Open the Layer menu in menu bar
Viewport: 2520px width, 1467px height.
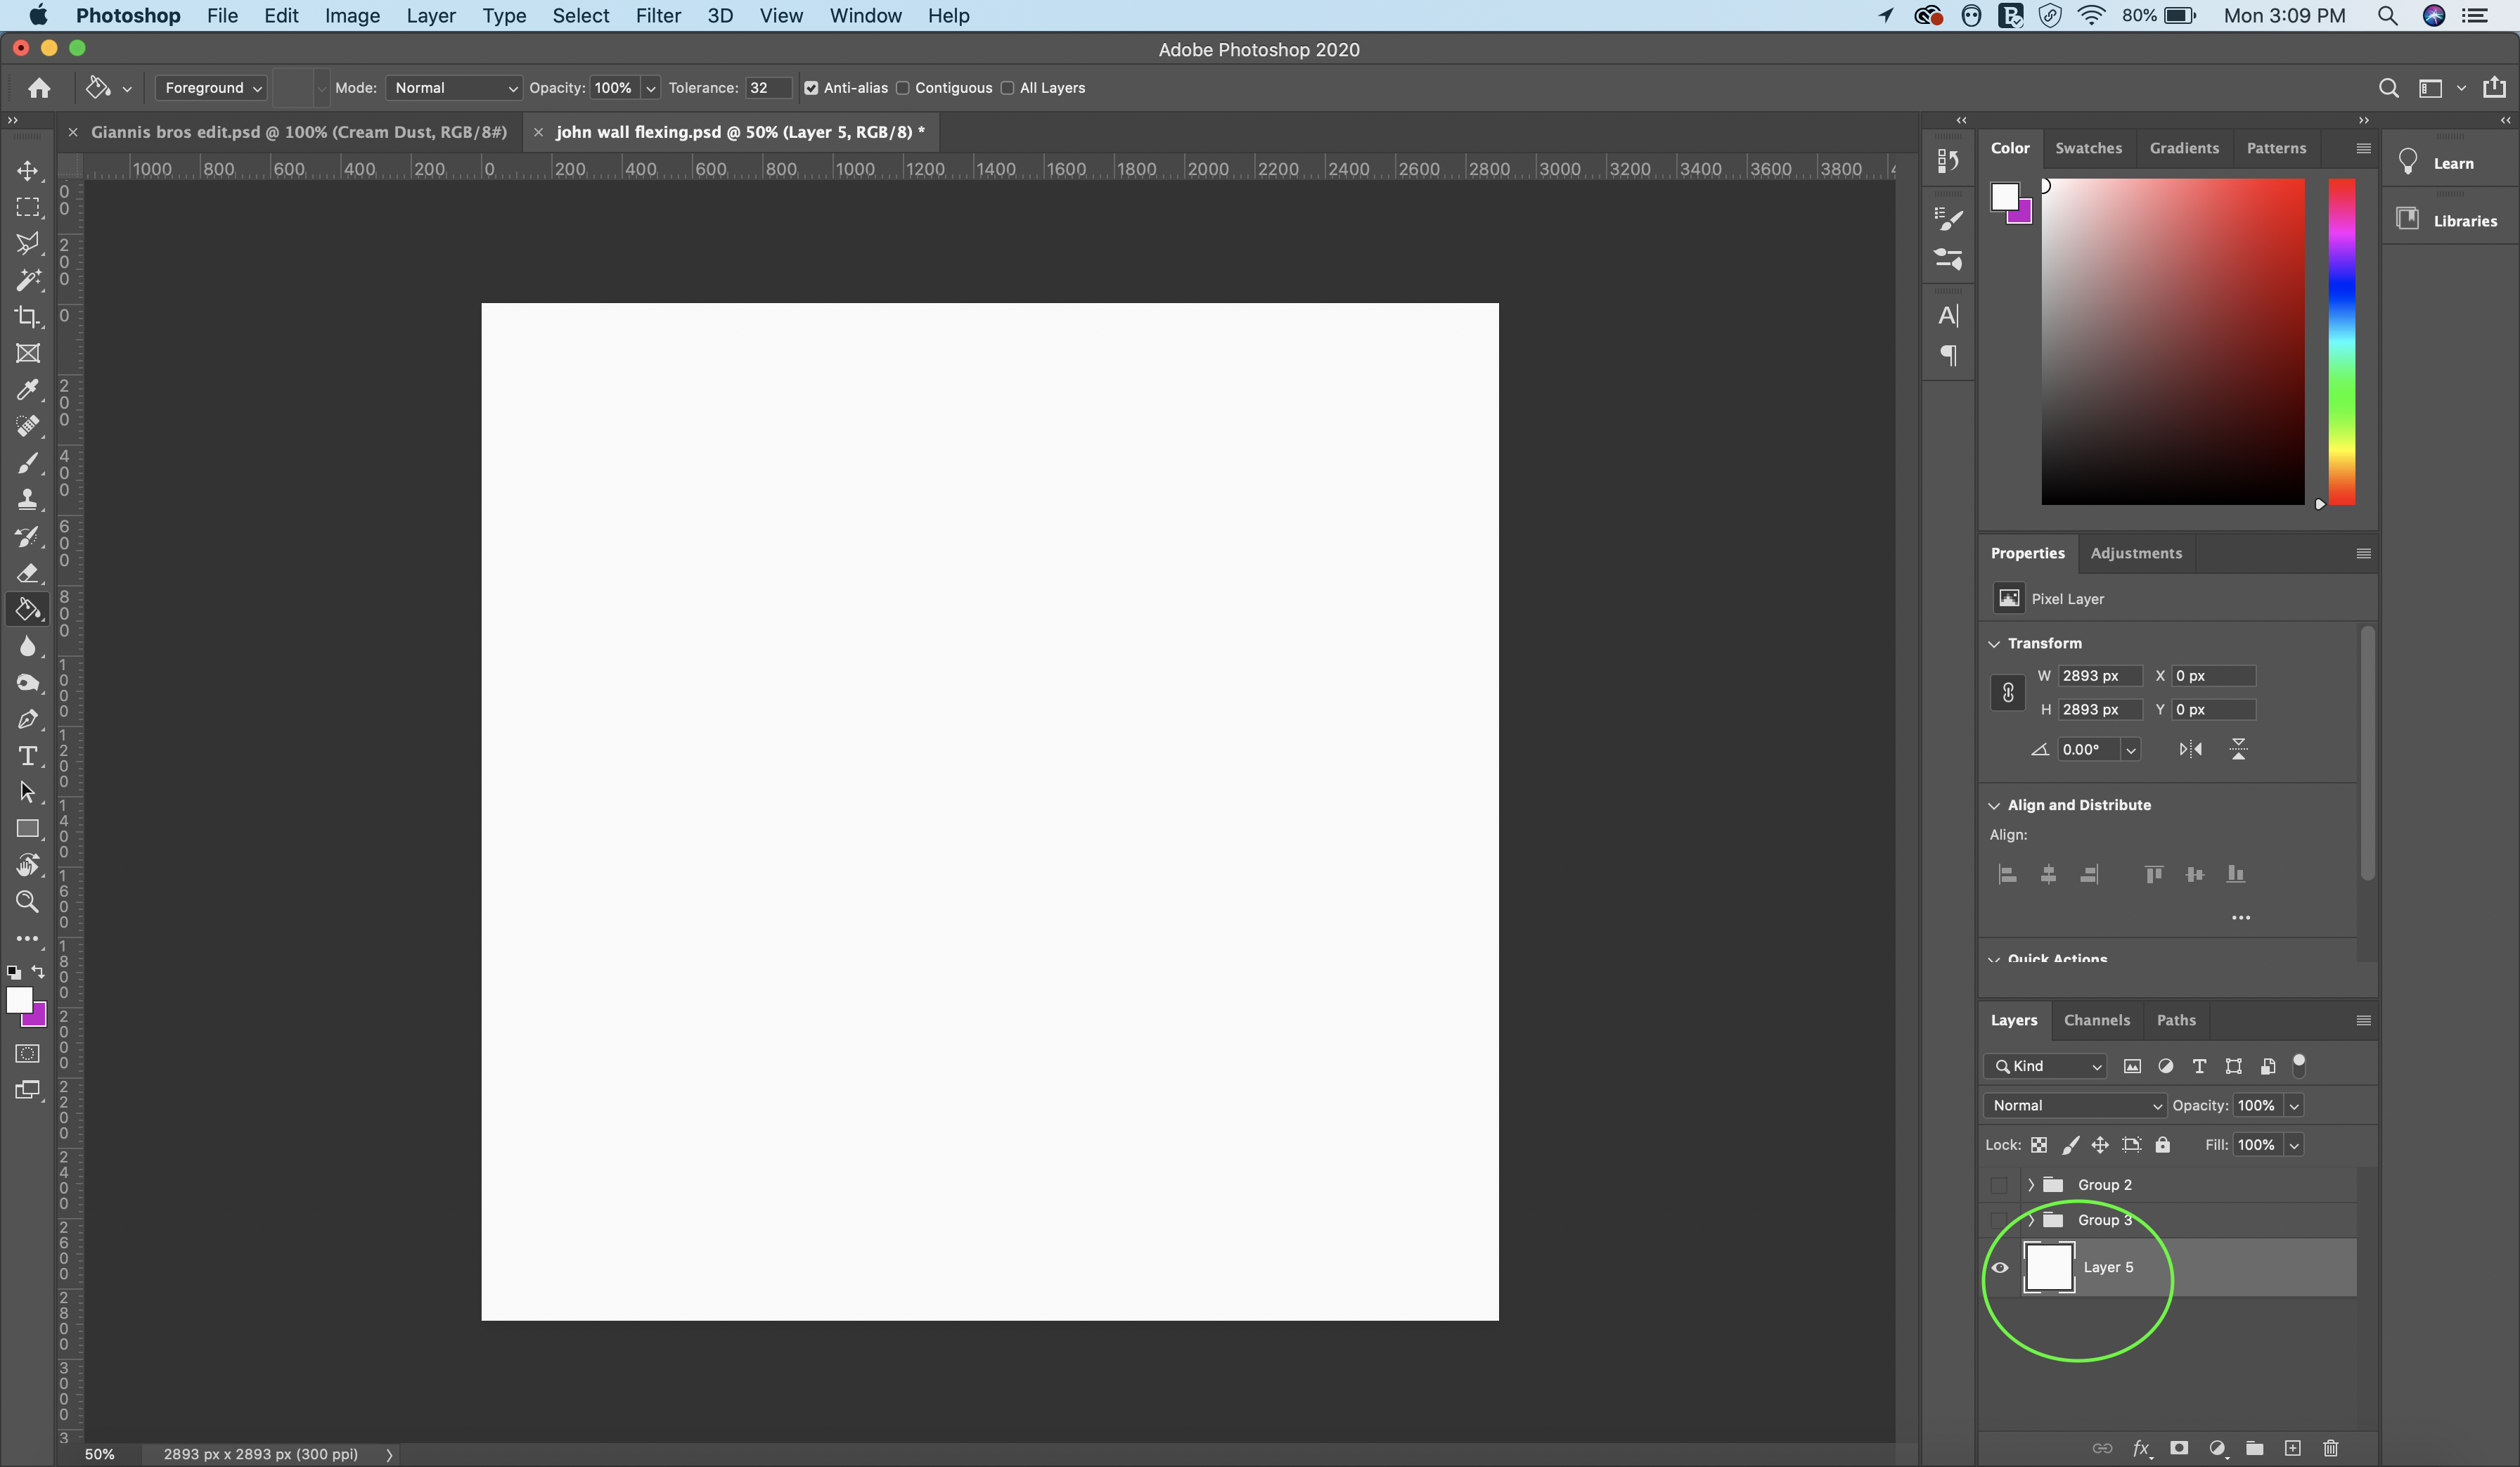tap(430, 15)
